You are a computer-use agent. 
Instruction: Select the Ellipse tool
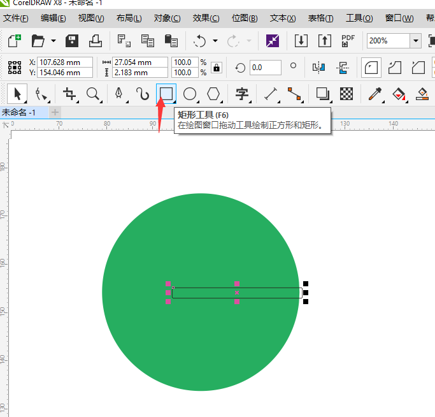tap(190, 94)
